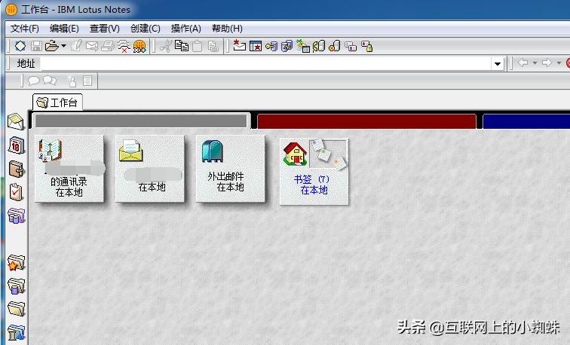This screenshot has width=570, height=345.
Task: Expand the back arrow history dropdown
Action: (535, 63)
